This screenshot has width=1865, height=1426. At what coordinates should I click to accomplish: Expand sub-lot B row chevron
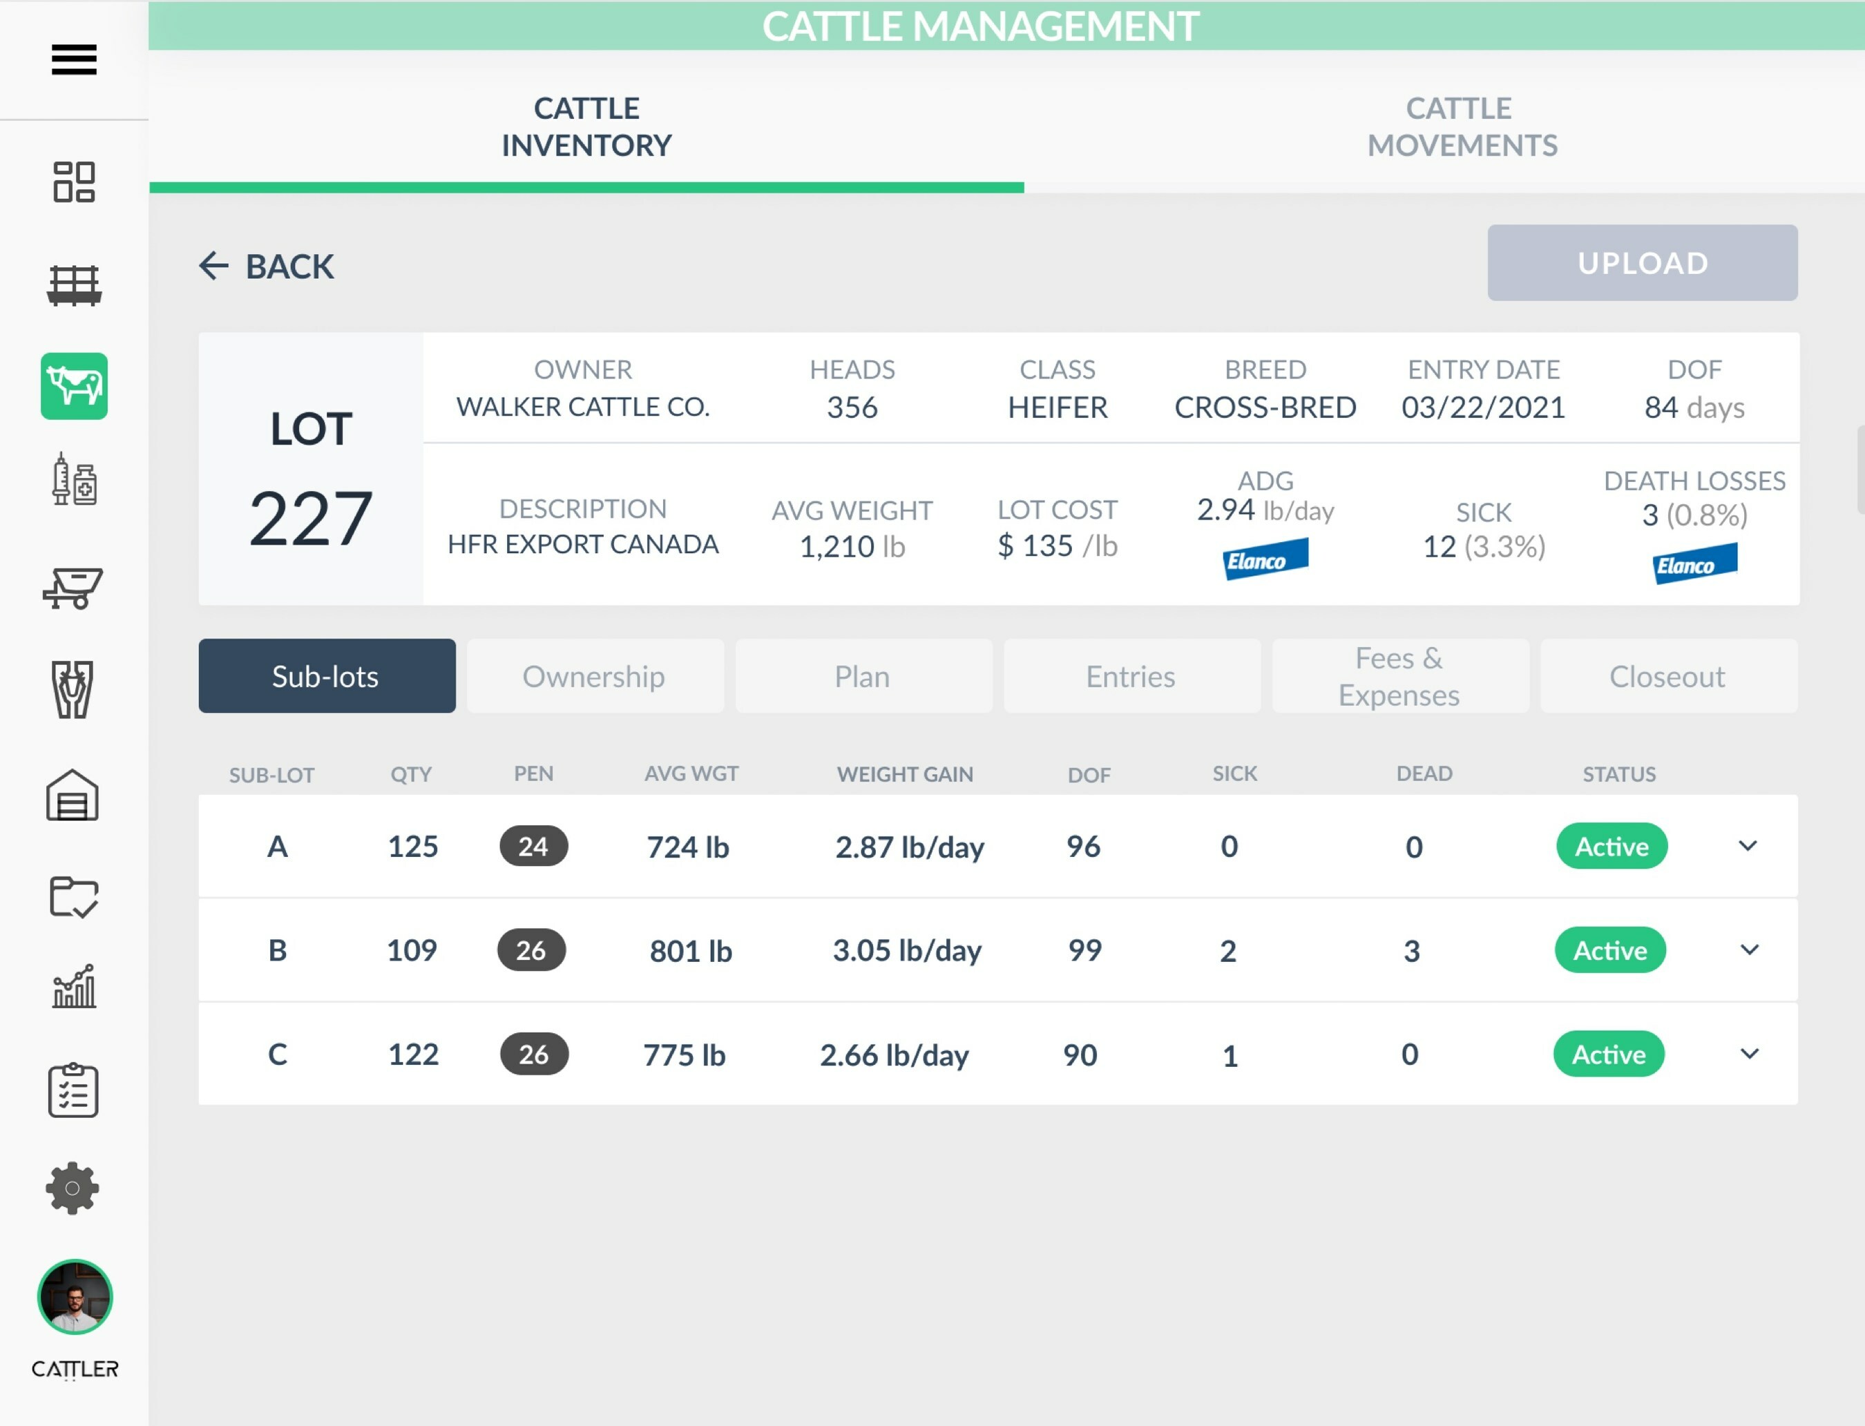(x=1749, y=950)
